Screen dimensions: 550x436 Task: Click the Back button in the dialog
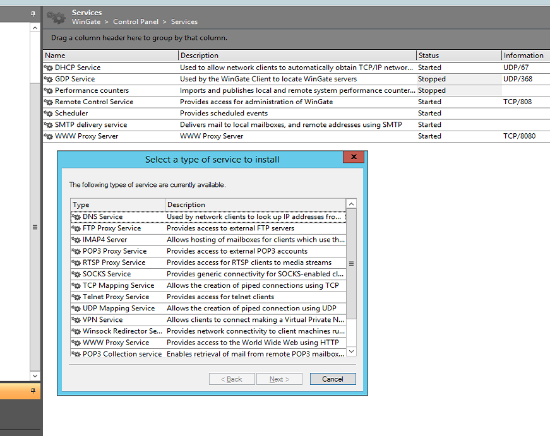pyautogui.click(x=232, y=379)
